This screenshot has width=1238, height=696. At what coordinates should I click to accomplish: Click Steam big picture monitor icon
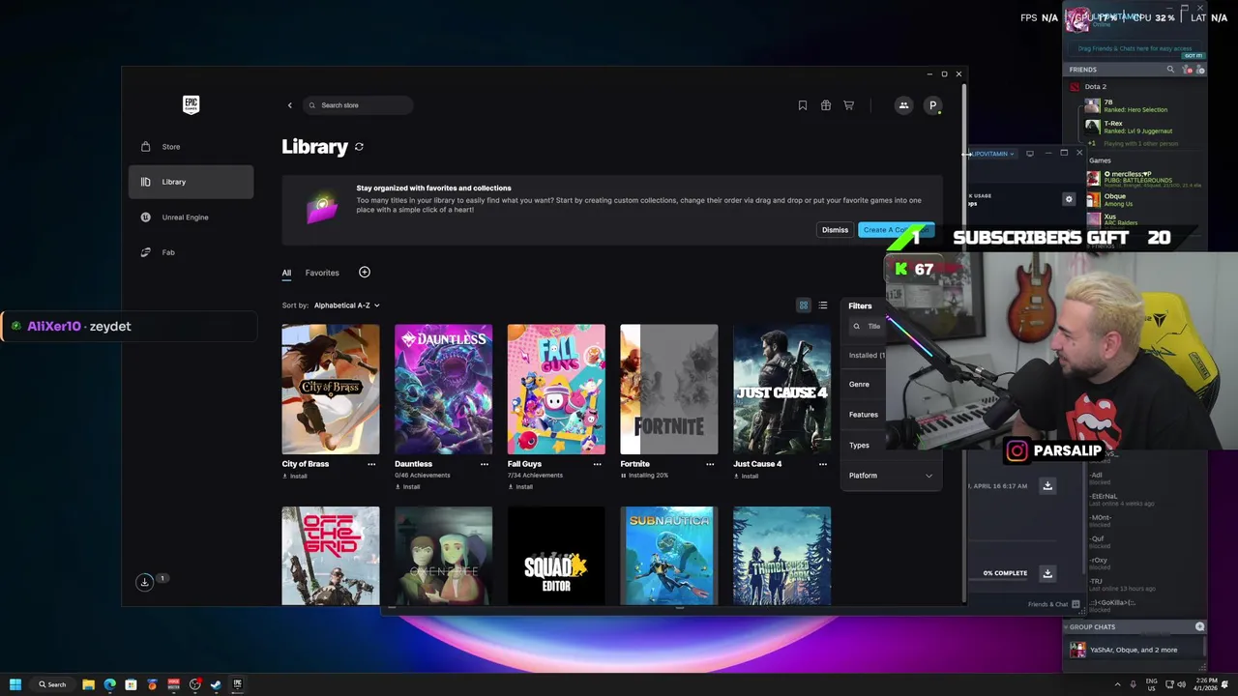point(1030,153)
